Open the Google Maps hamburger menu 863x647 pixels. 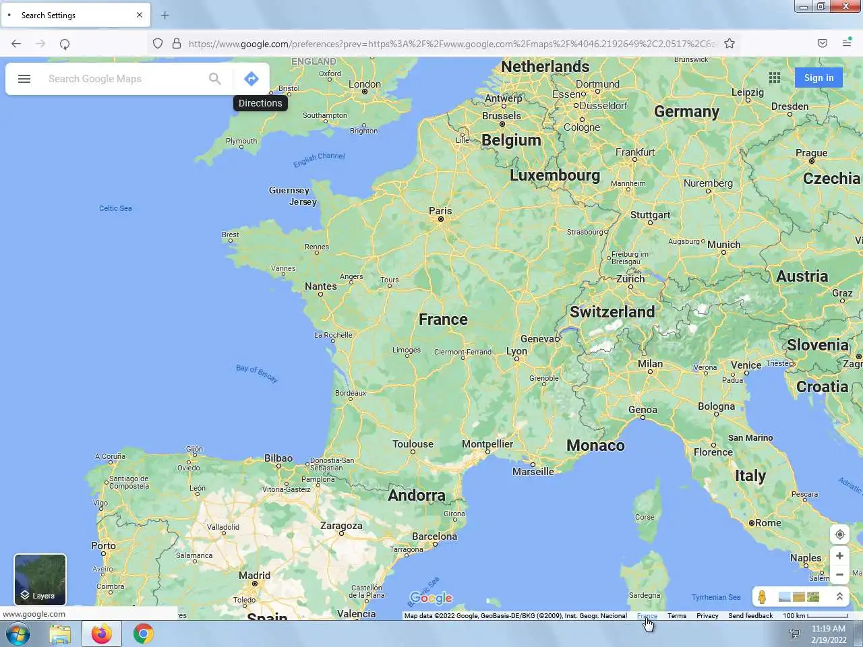tap(24, 79)
